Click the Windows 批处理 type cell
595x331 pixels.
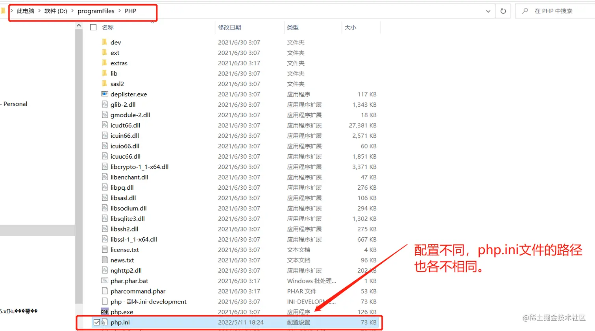[312, 281]
